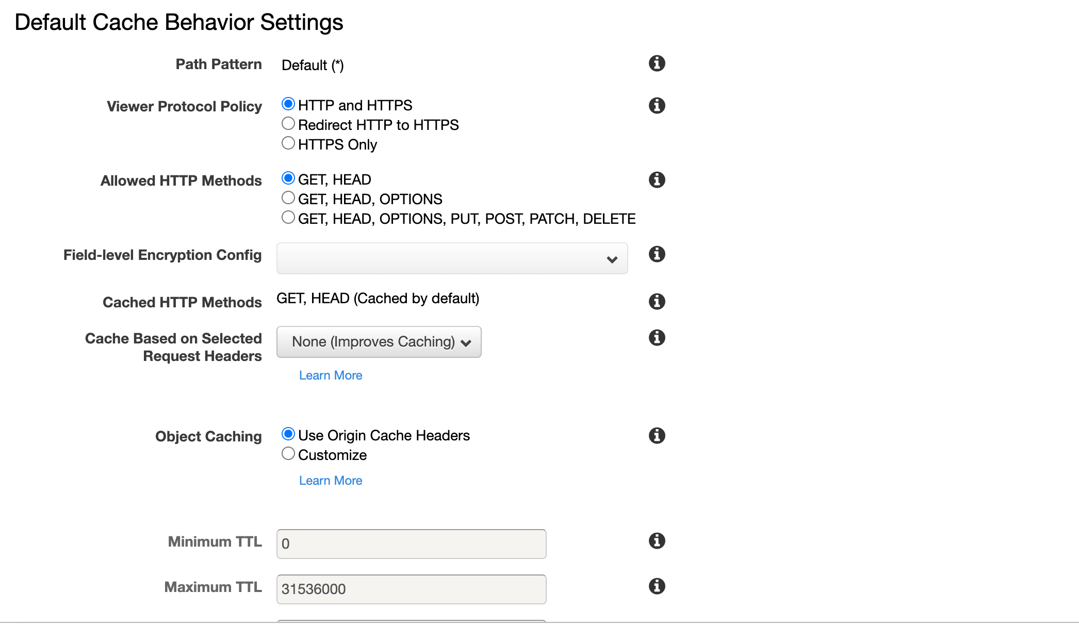Allow GET, HEAD, OPTIONS methods
This screenshot has width=1079, height=625.
pyautogui.click(x=288, y=198)
